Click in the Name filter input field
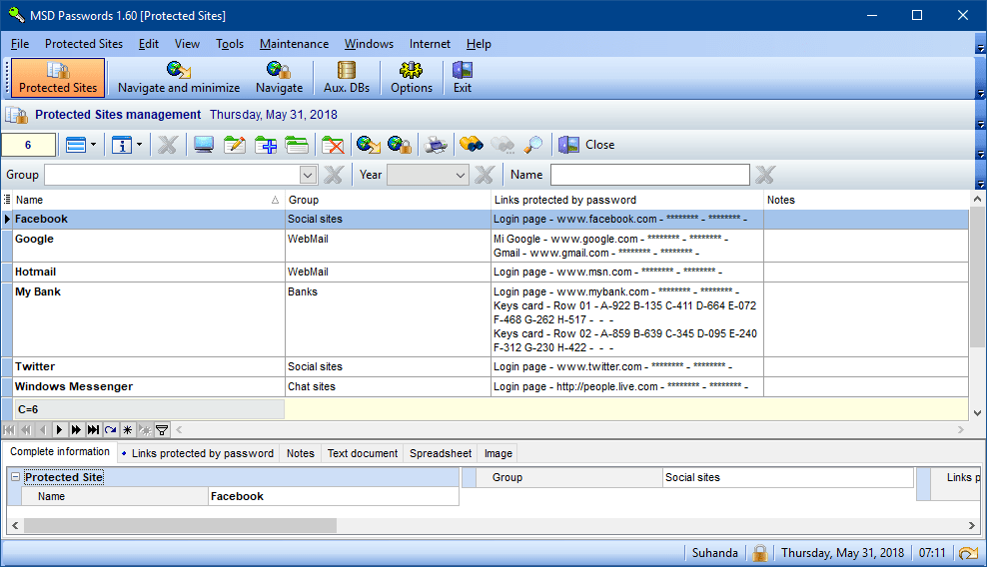 coord(650,175)
